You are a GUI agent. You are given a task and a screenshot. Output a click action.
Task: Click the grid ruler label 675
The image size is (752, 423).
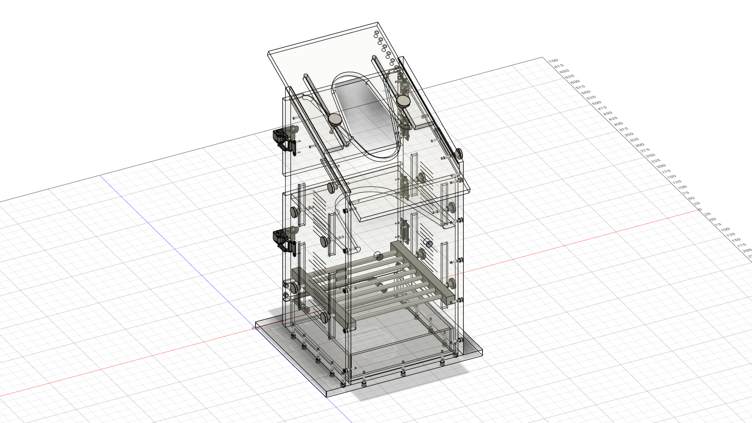[559, 66]
